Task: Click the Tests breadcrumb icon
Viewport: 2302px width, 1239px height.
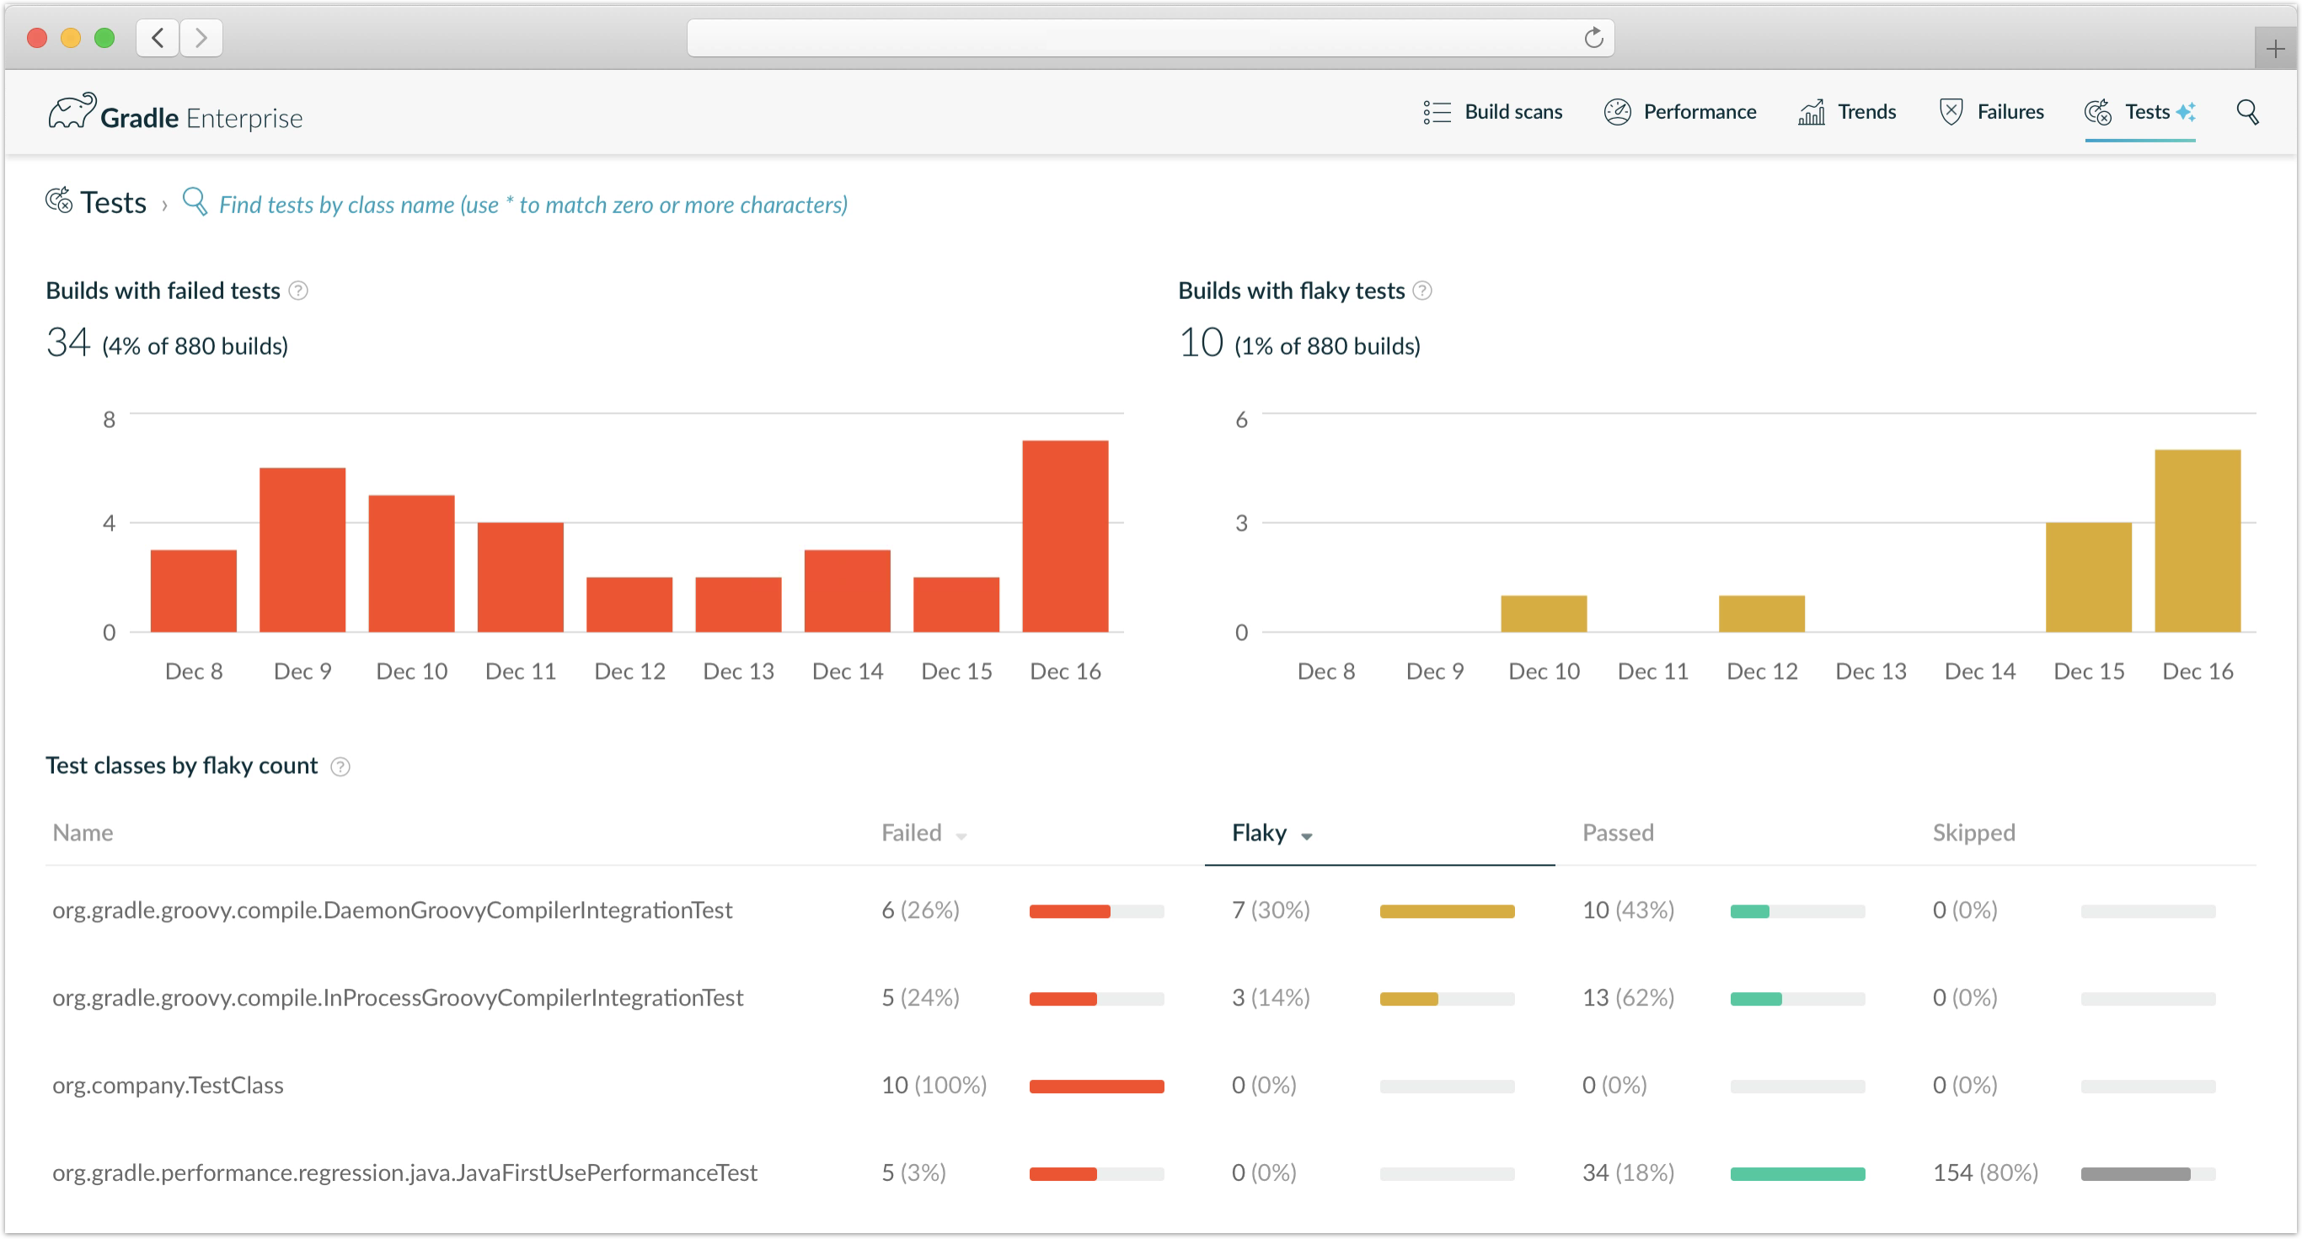Action: (59, 202)
